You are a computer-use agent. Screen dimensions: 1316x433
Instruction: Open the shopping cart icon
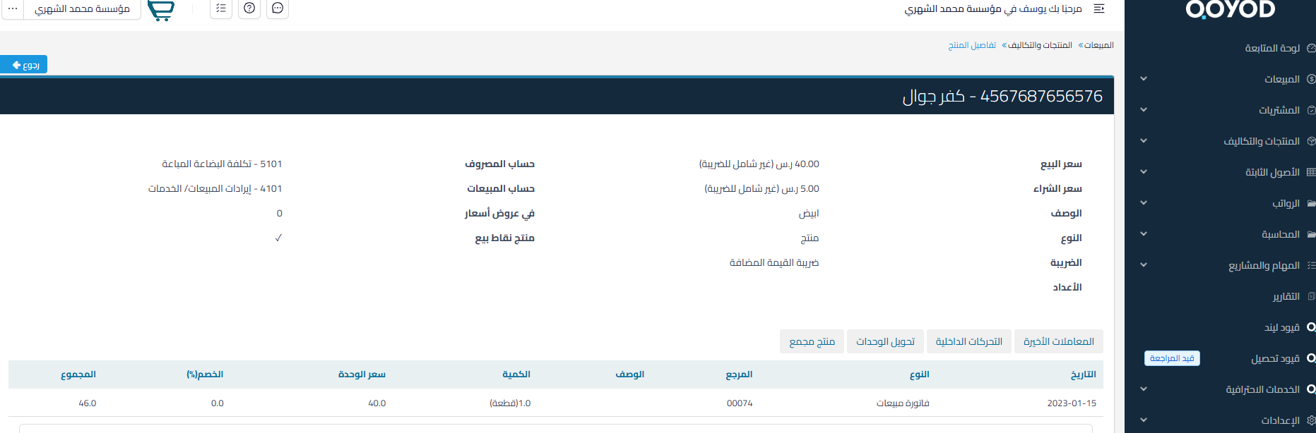point(161,10)
